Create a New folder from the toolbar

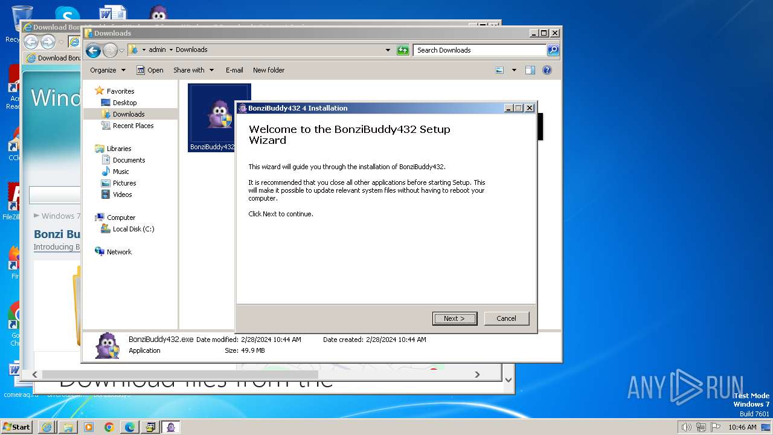[269, 70]
